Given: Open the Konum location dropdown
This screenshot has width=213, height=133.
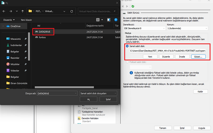Looking at the screenshot, I should (x=187, y=28).
